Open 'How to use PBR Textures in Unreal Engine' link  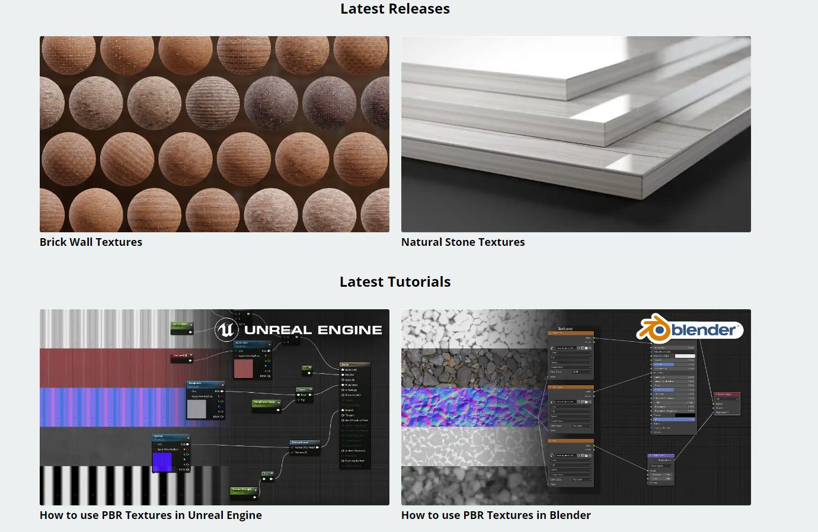click(x=151, y=515)
